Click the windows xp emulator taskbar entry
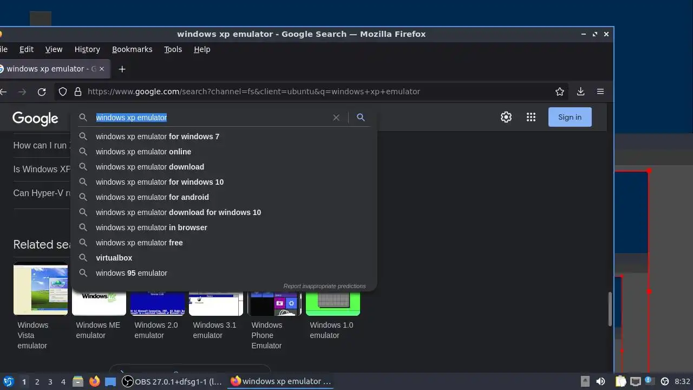The height and width of the screenshot is (390, 693). (x=282, y=381)
